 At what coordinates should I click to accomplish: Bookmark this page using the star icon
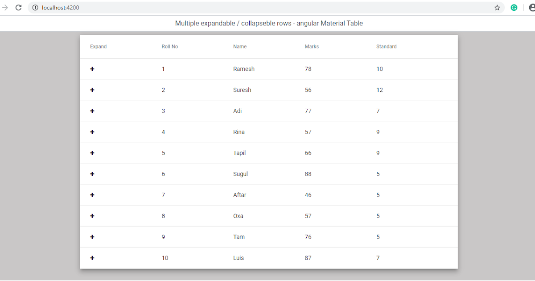[497, 8]
